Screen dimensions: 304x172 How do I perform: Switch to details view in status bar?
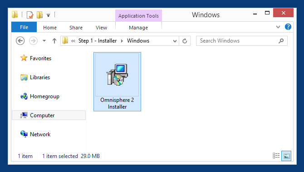click(x=276, y=156)
